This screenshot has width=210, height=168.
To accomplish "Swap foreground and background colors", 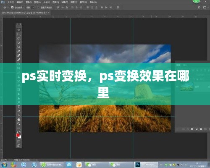I will (x=20, y=131).
